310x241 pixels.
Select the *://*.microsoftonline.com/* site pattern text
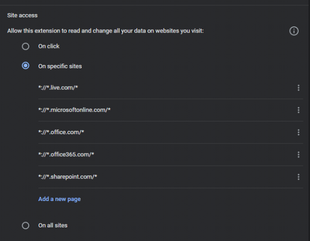pyautogui.click(x=74, y=110)
